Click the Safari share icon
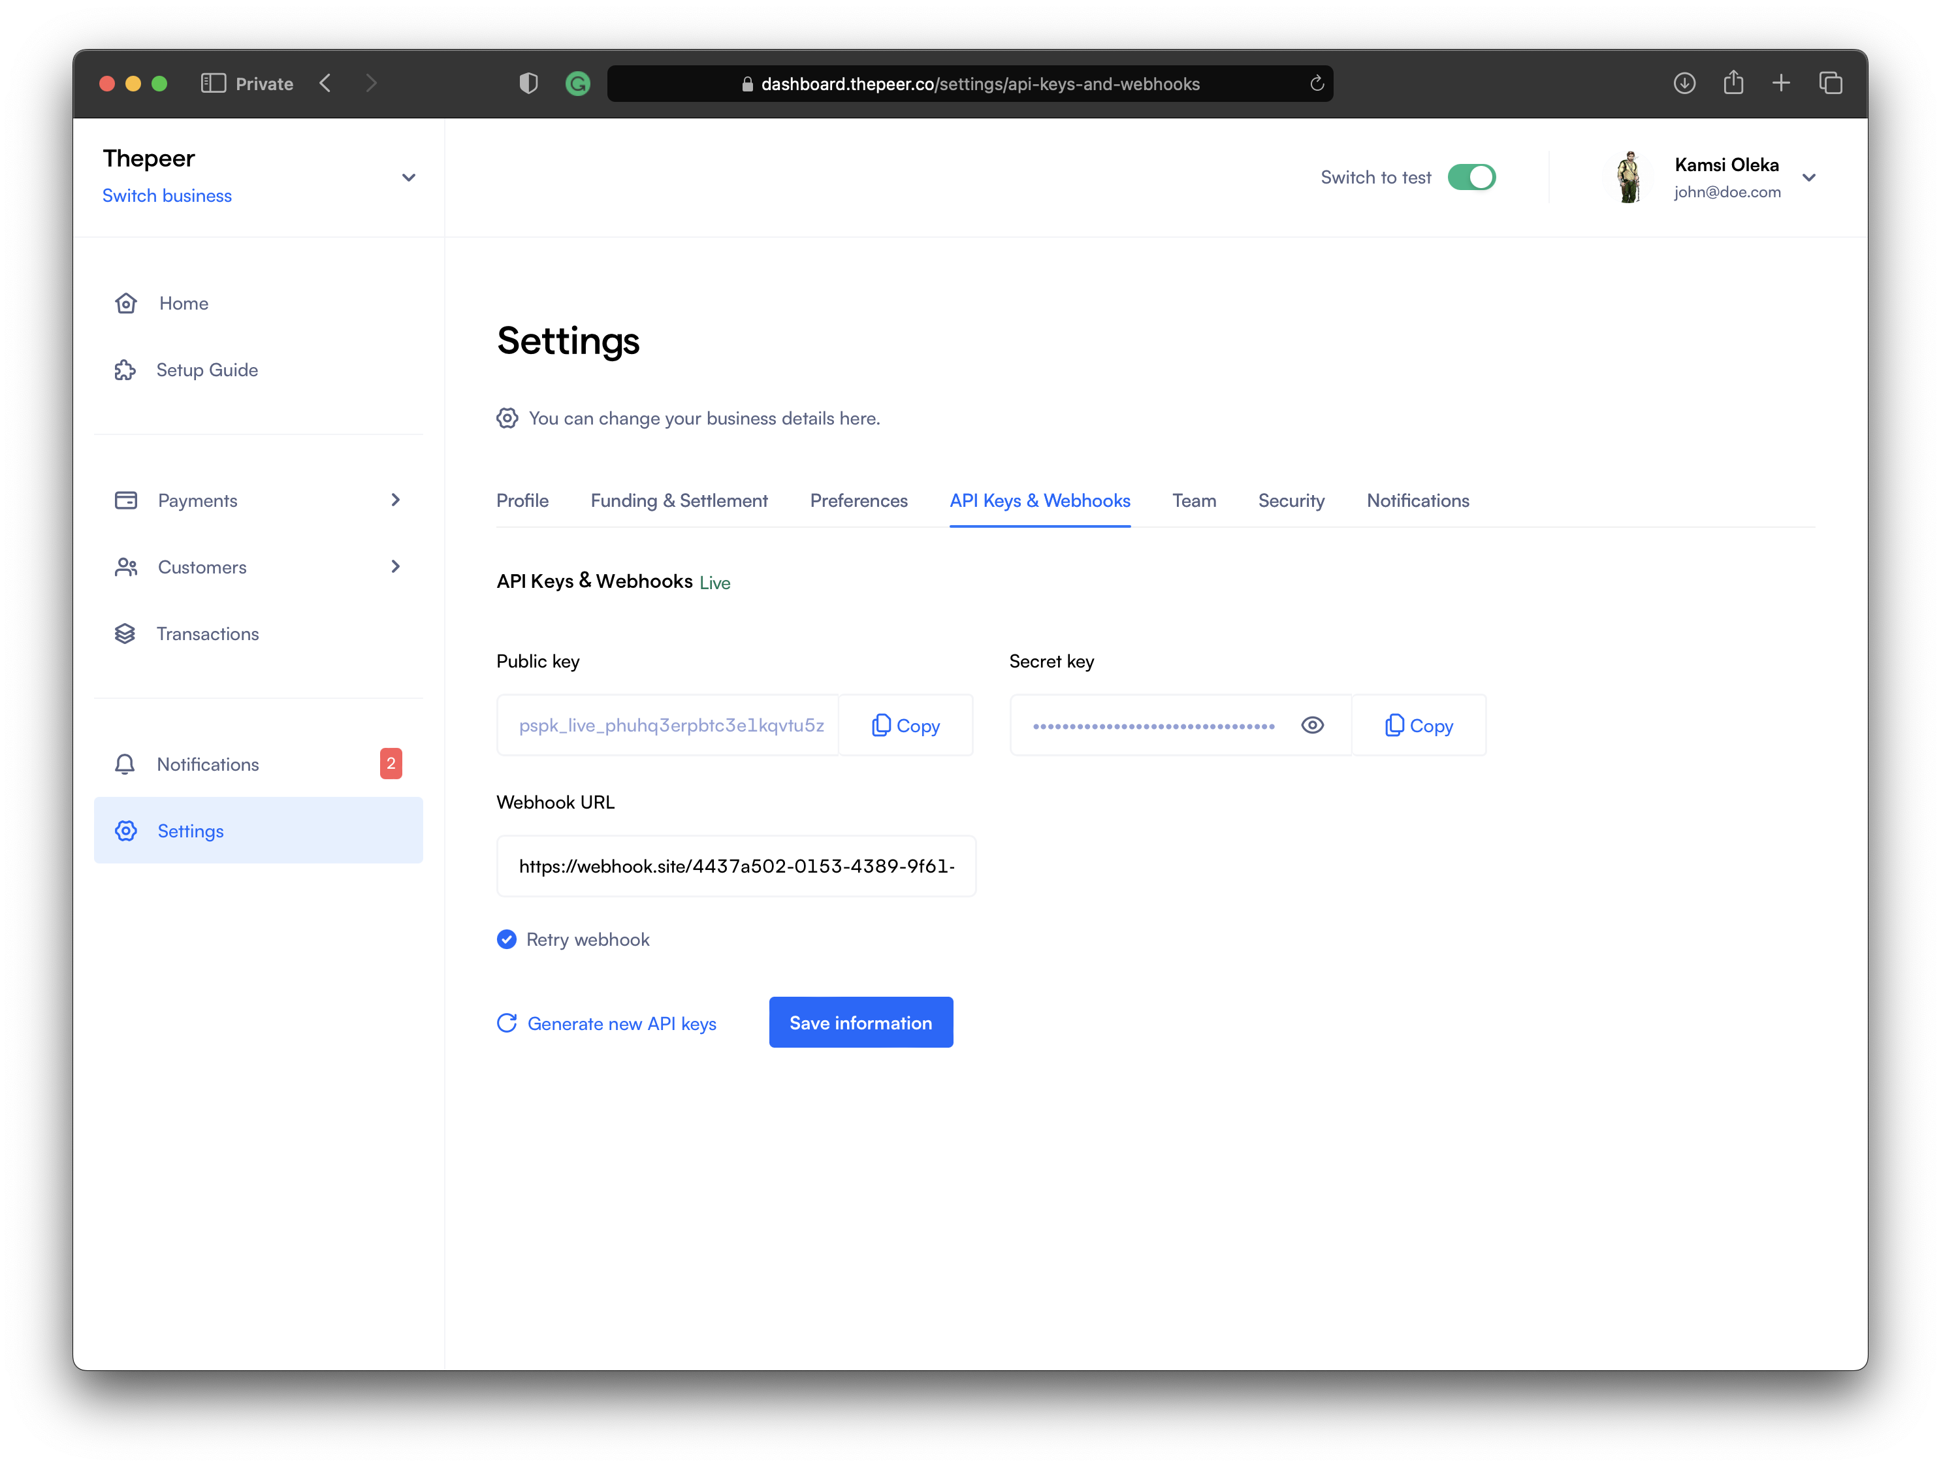1941x1467 pixels. (x=1733, y=82)
